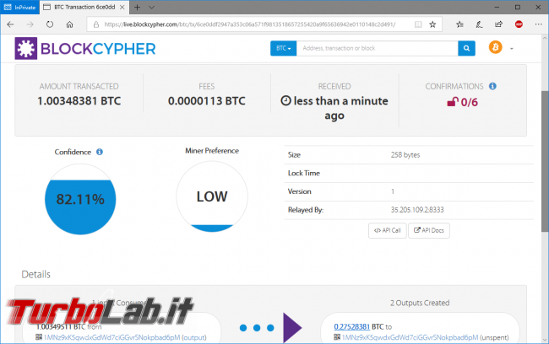Expand the caret next to Bitcoin icon
Viewport: 549px width, 344px height.
tap(512, 49)
